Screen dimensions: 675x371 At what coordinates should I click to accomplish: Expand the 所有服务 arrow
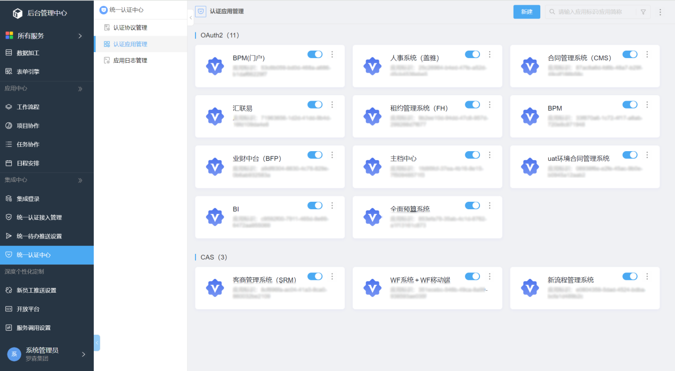80,36
